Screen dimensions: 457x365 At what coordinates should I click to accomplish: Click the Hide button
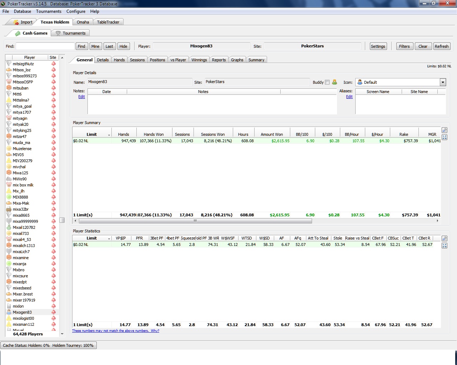click(123, 46)
